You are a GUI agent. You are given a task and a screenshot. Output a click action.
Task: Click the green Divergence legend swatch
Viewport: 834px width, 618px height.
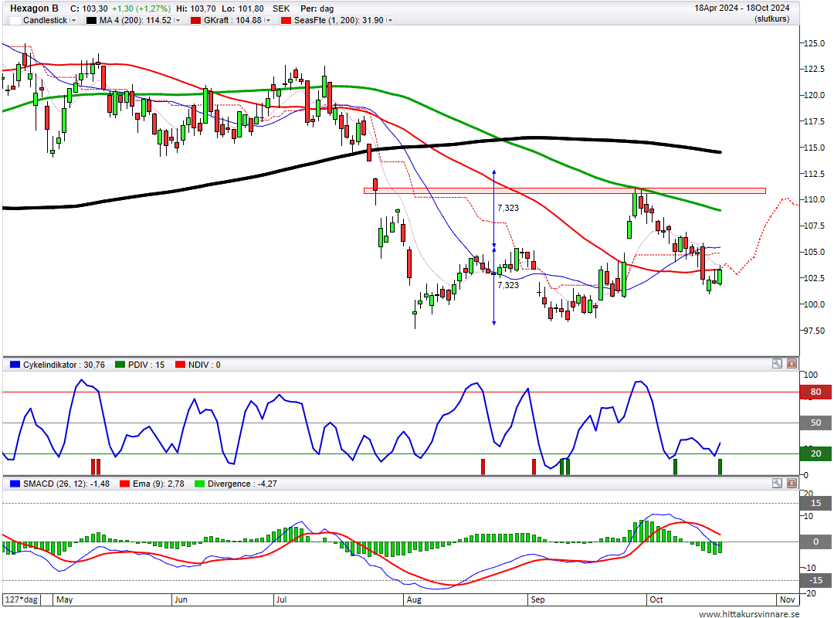tap(199, 484)
